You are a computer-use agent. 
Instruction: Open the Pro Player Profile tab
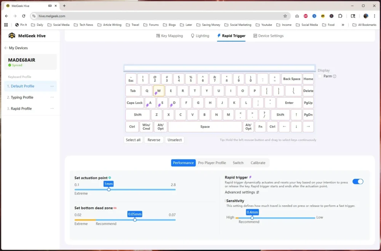pos(212,163)
